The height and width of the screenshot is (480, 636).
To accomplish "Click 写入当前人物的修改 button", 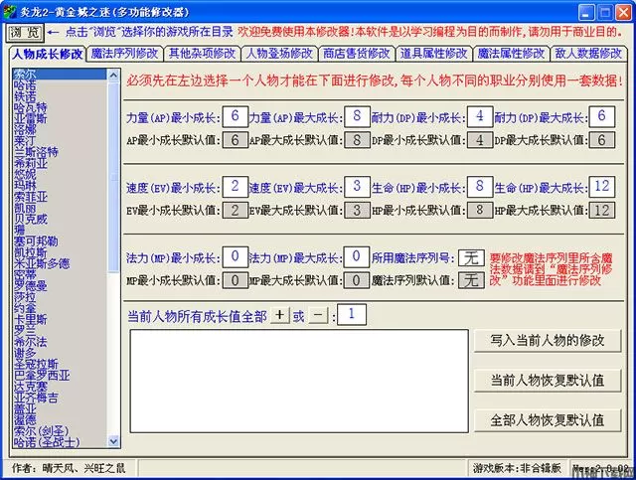I will pyautogui.click(x=548, y=341).
